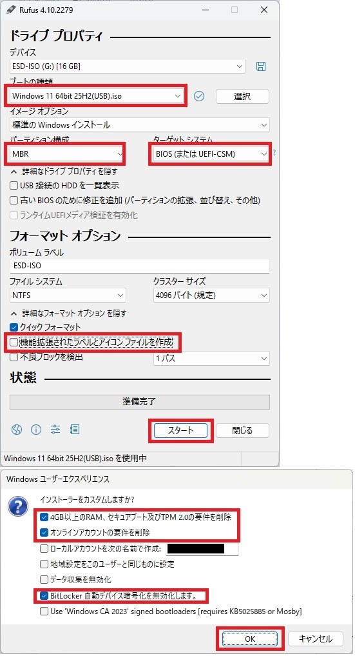Image resolution: width=355 pixels, height=656 pixels.
Task: Check 機能拡張されたラベルとアイコン ファイルを作成
Action: coord(91,343)
